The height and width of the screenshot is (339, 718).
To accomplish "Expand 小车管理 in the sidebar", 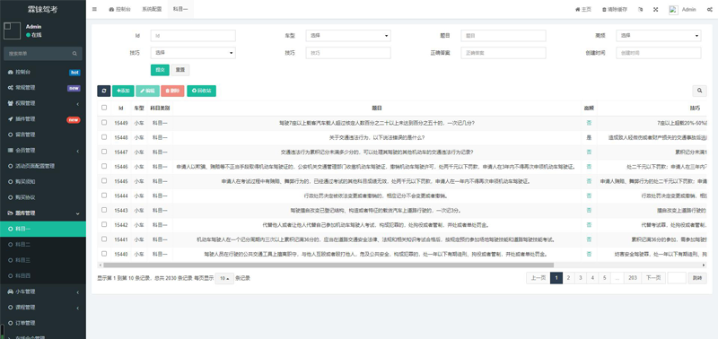I will (x=43, y=291).
